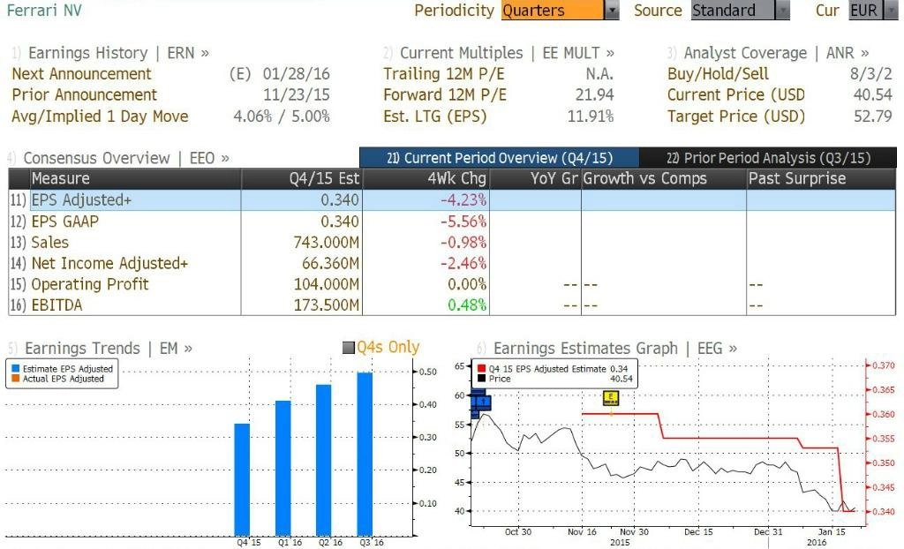Click the red Q4 15 EPS estimate legend swatch

481,368
